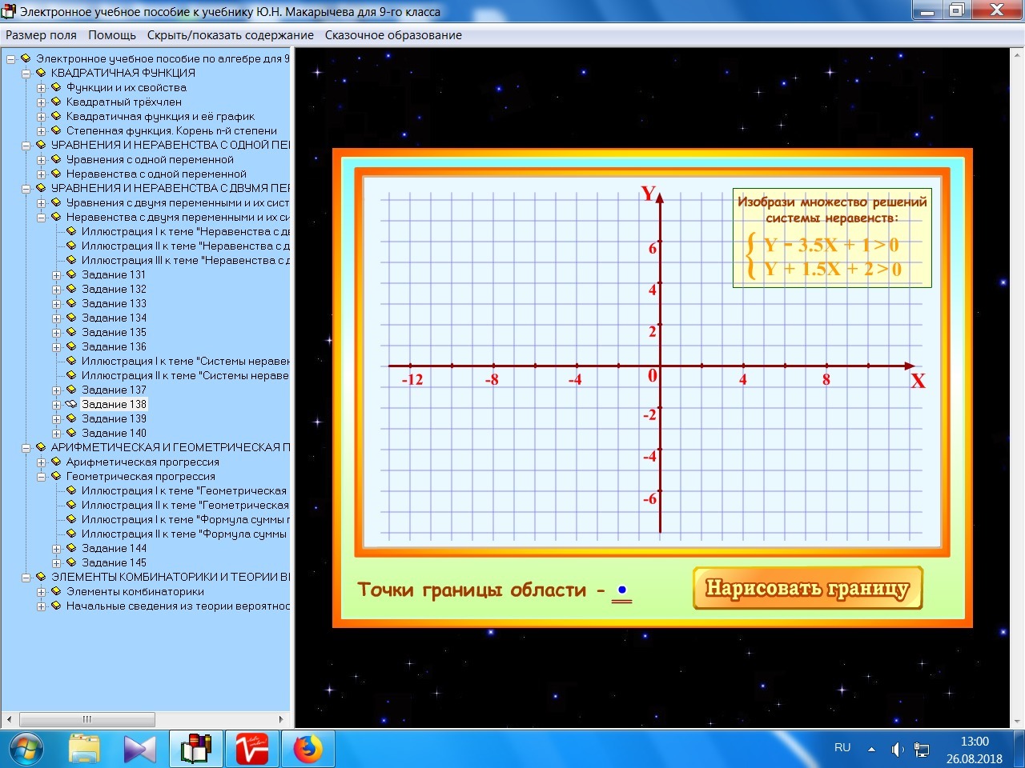Click book icon next to Задание 133
This screenshot has width=1025, height=768.
[x=71, y=303]
